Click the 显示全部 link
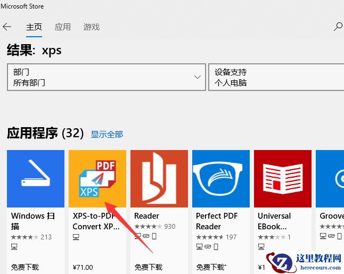Screen dimensions: 344x274 click(107, 135)
